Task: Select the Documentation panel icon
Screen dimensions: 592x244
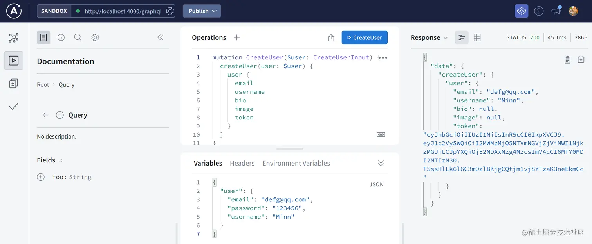Action: (x=43, y=37)
